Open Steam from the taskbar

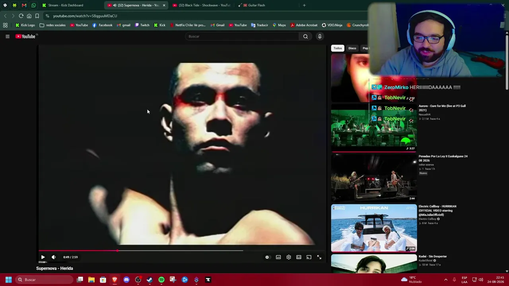150,280
